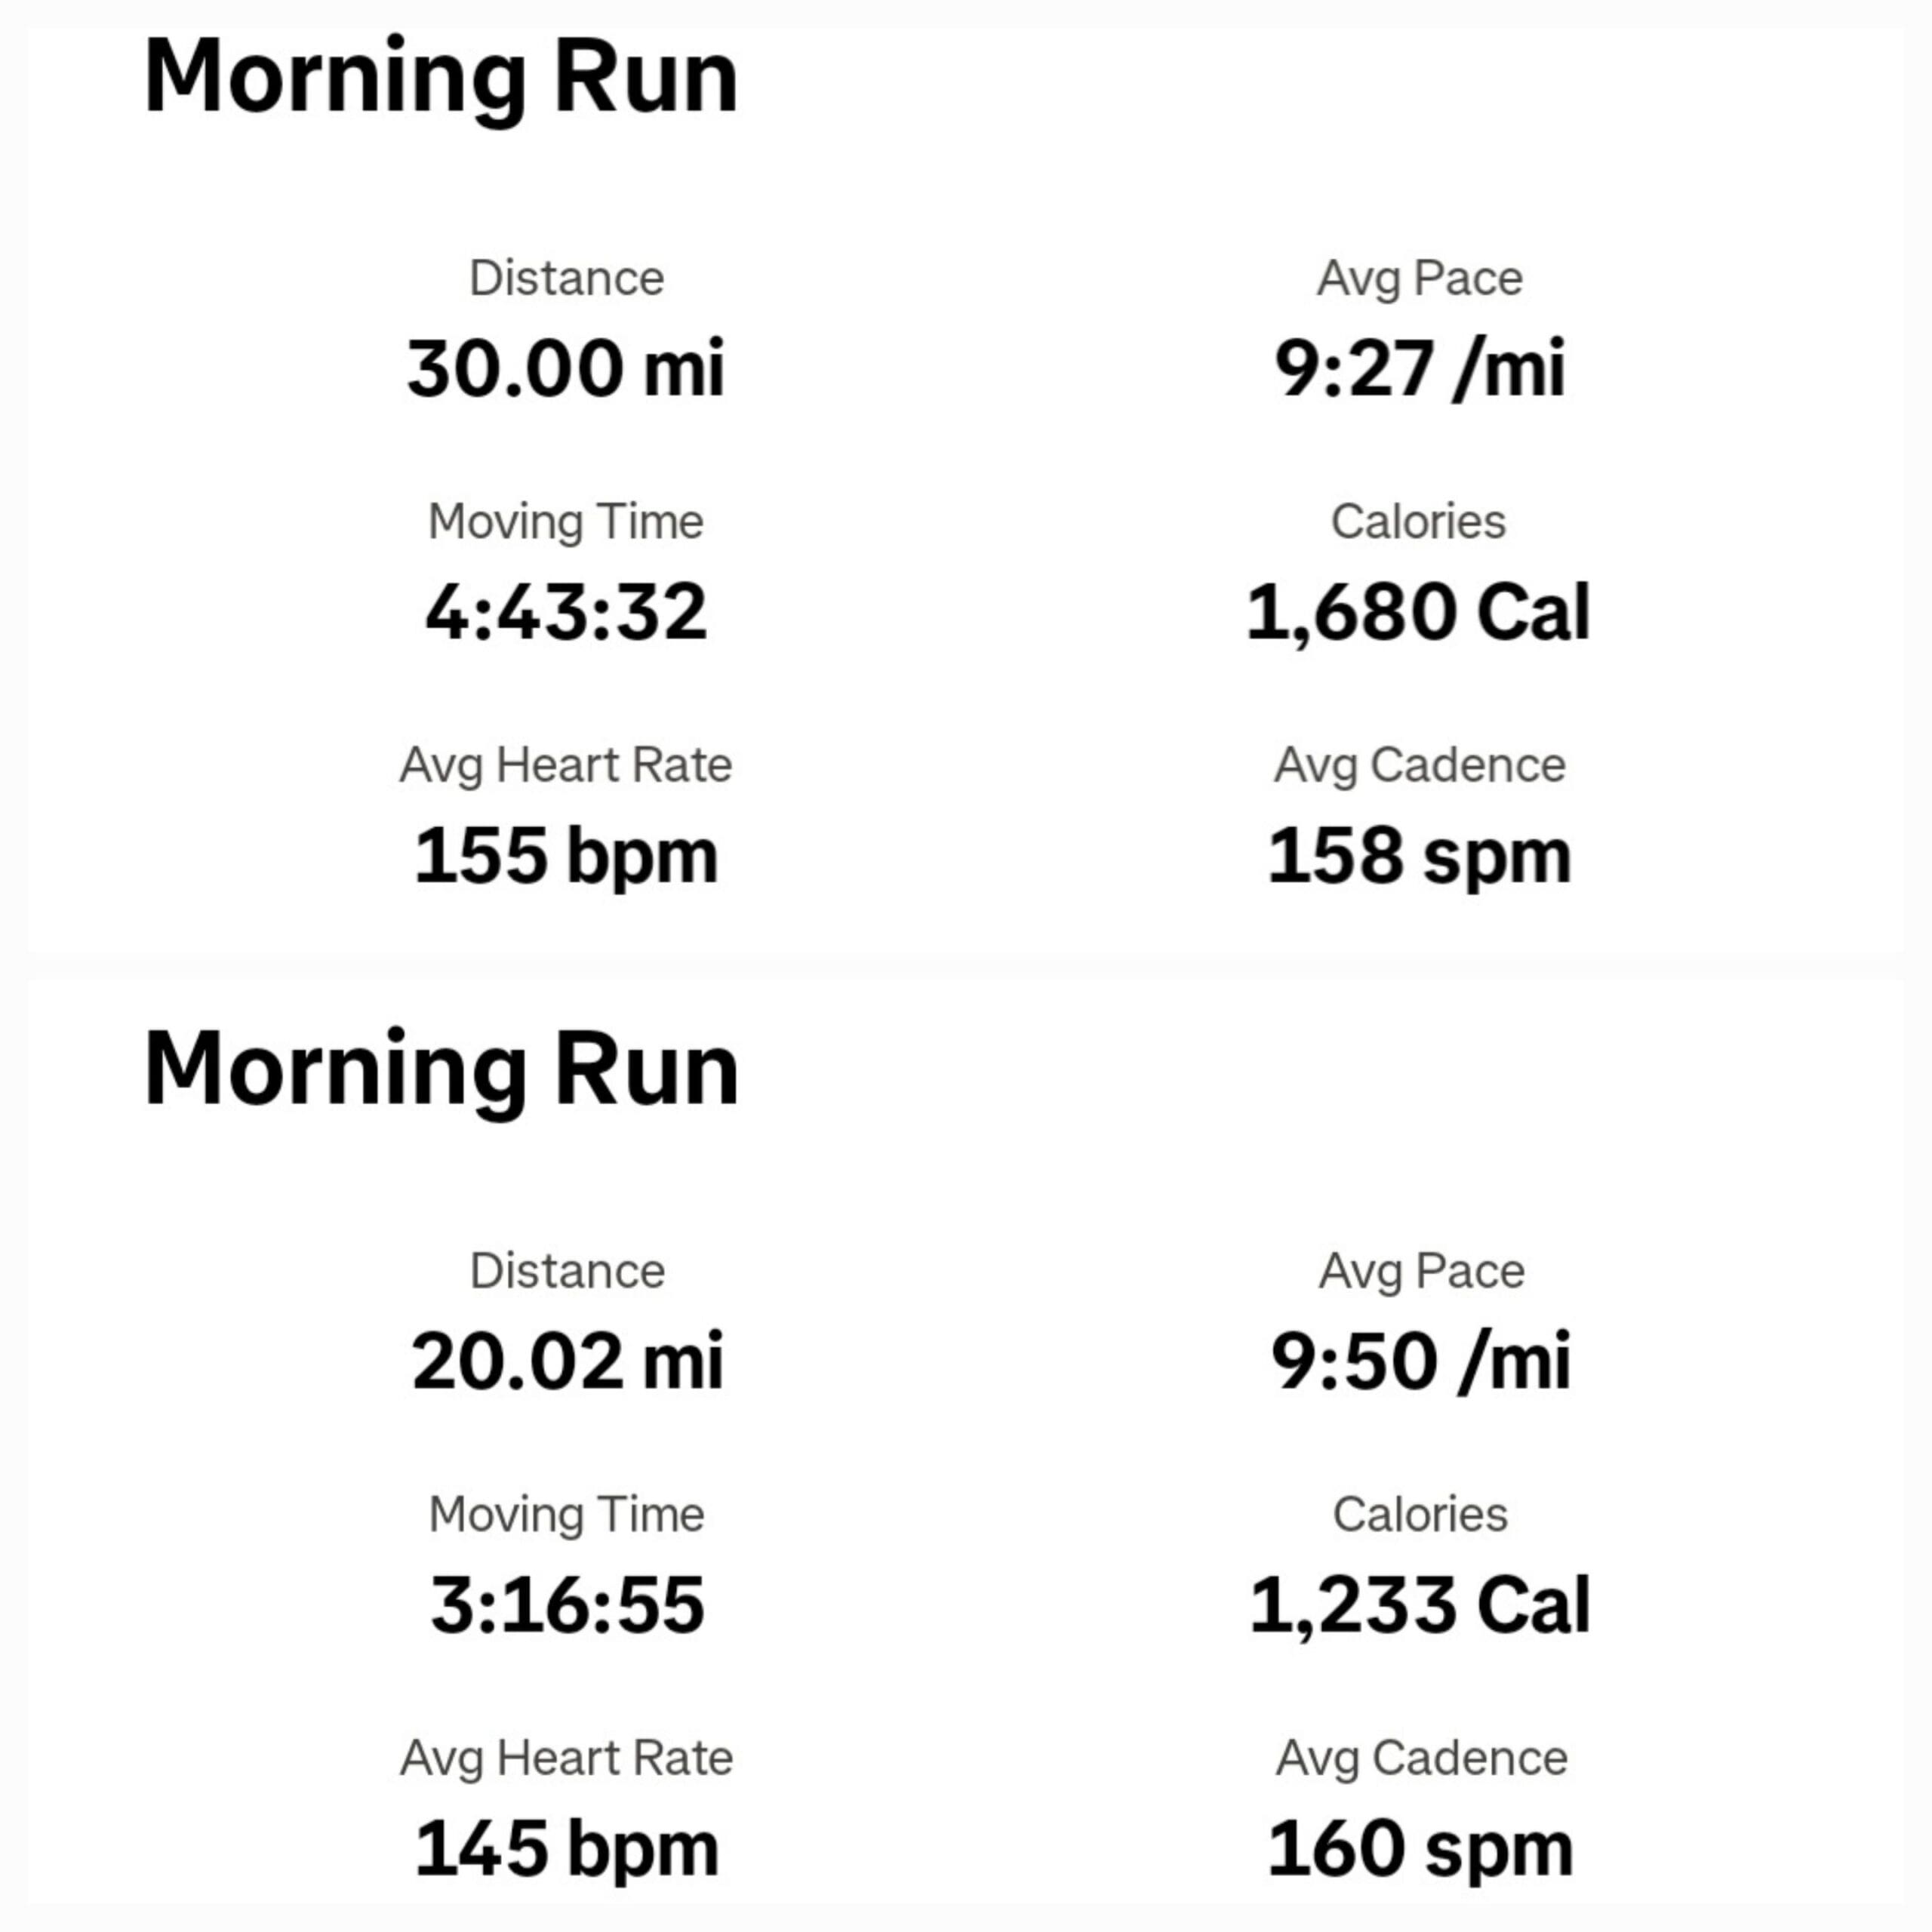1932x1932 pixels.
Task: Tap the 160 spm cadence value
Action: pyautogui.click(x=1420, y=1849)
